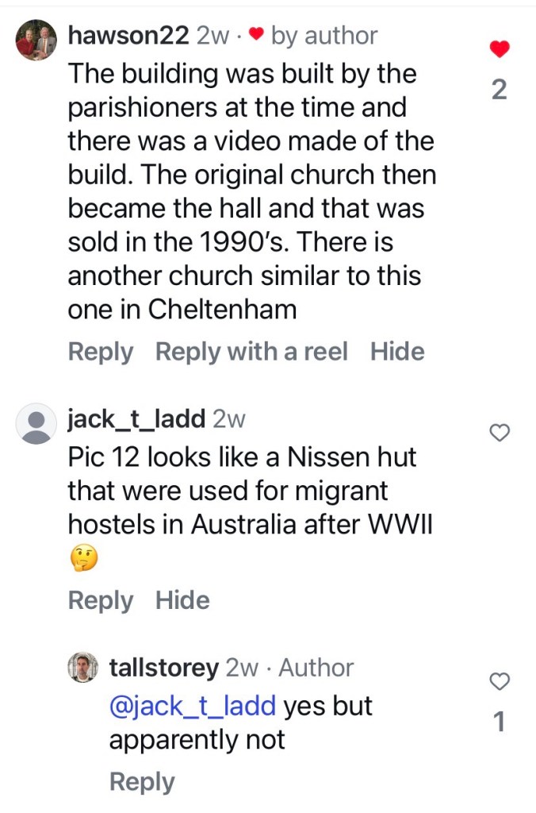Reply to hawson22's comment
536x813 pixels.
pyautogui.click(x=101, y=352)
